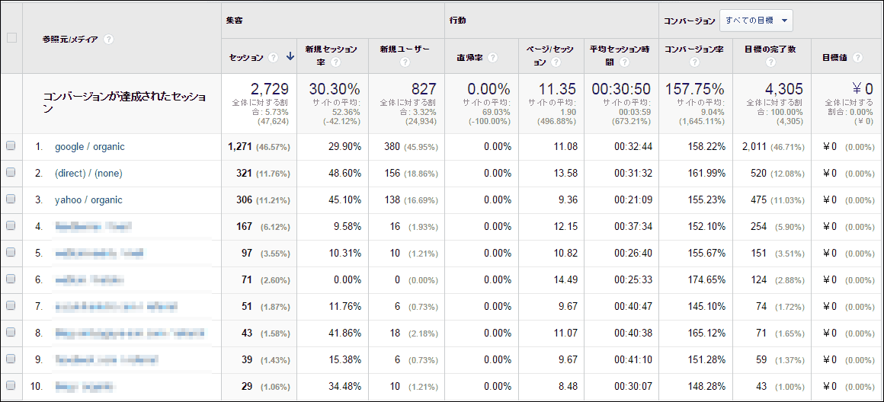Click the sort arrow beside セッション
Screen dimensions: 884x402
[x=290, y=56]
